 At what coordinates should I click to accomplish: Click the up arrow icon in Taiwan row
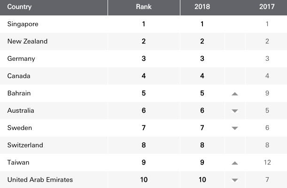coord(235,163)
